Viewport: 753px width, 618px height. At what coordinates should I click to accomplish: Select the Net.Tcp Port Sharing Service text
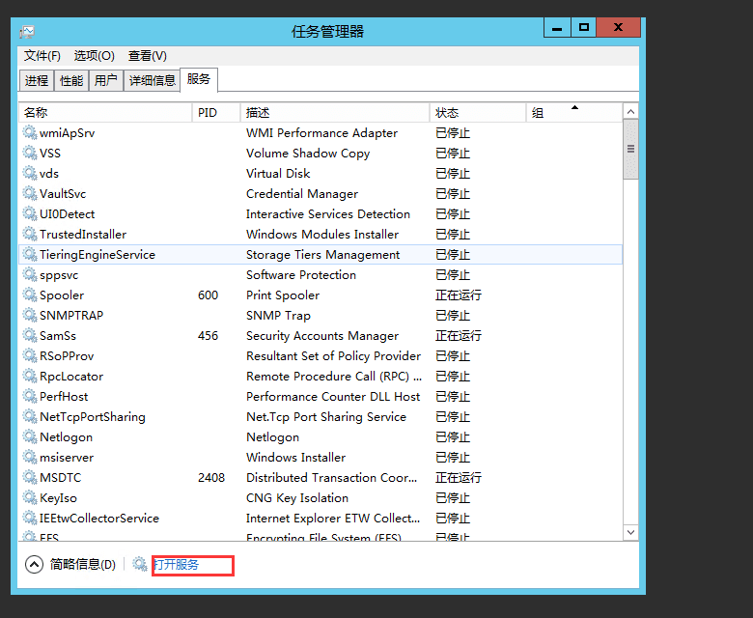tap(326, 417)
